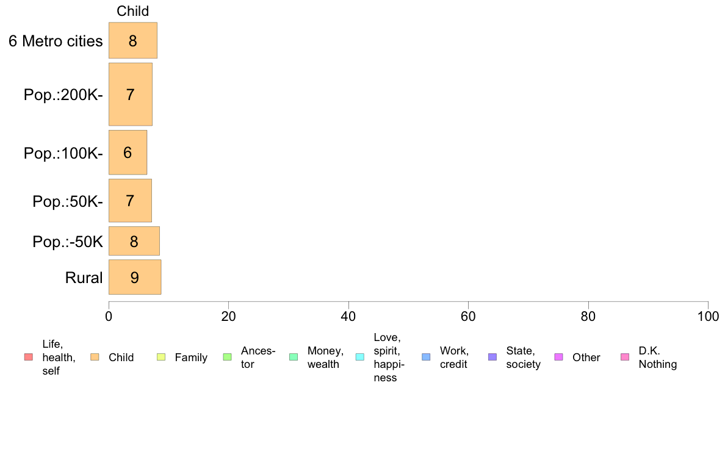725x449 pixels.
Task: Click the orange Child legend swatch
Action: [x=95, y=357]
